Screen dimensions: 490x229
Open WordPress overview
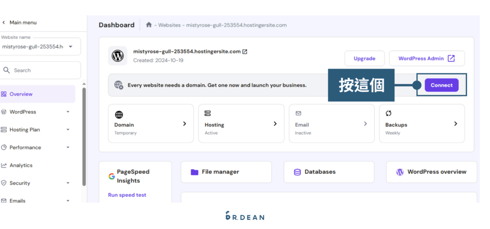tap(432, 172)
